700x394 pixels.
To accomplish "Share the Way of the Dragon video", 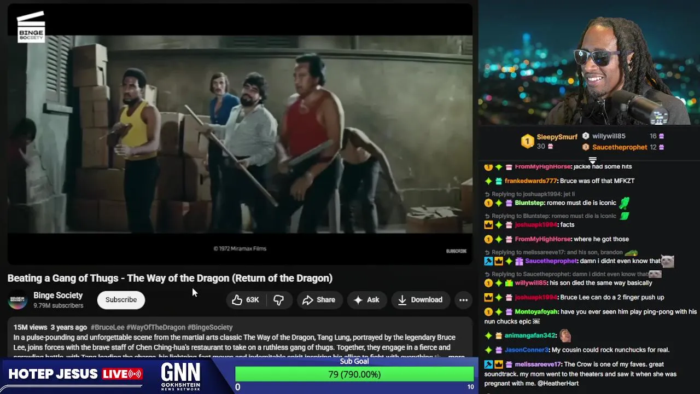I will [x=319, y=300].
